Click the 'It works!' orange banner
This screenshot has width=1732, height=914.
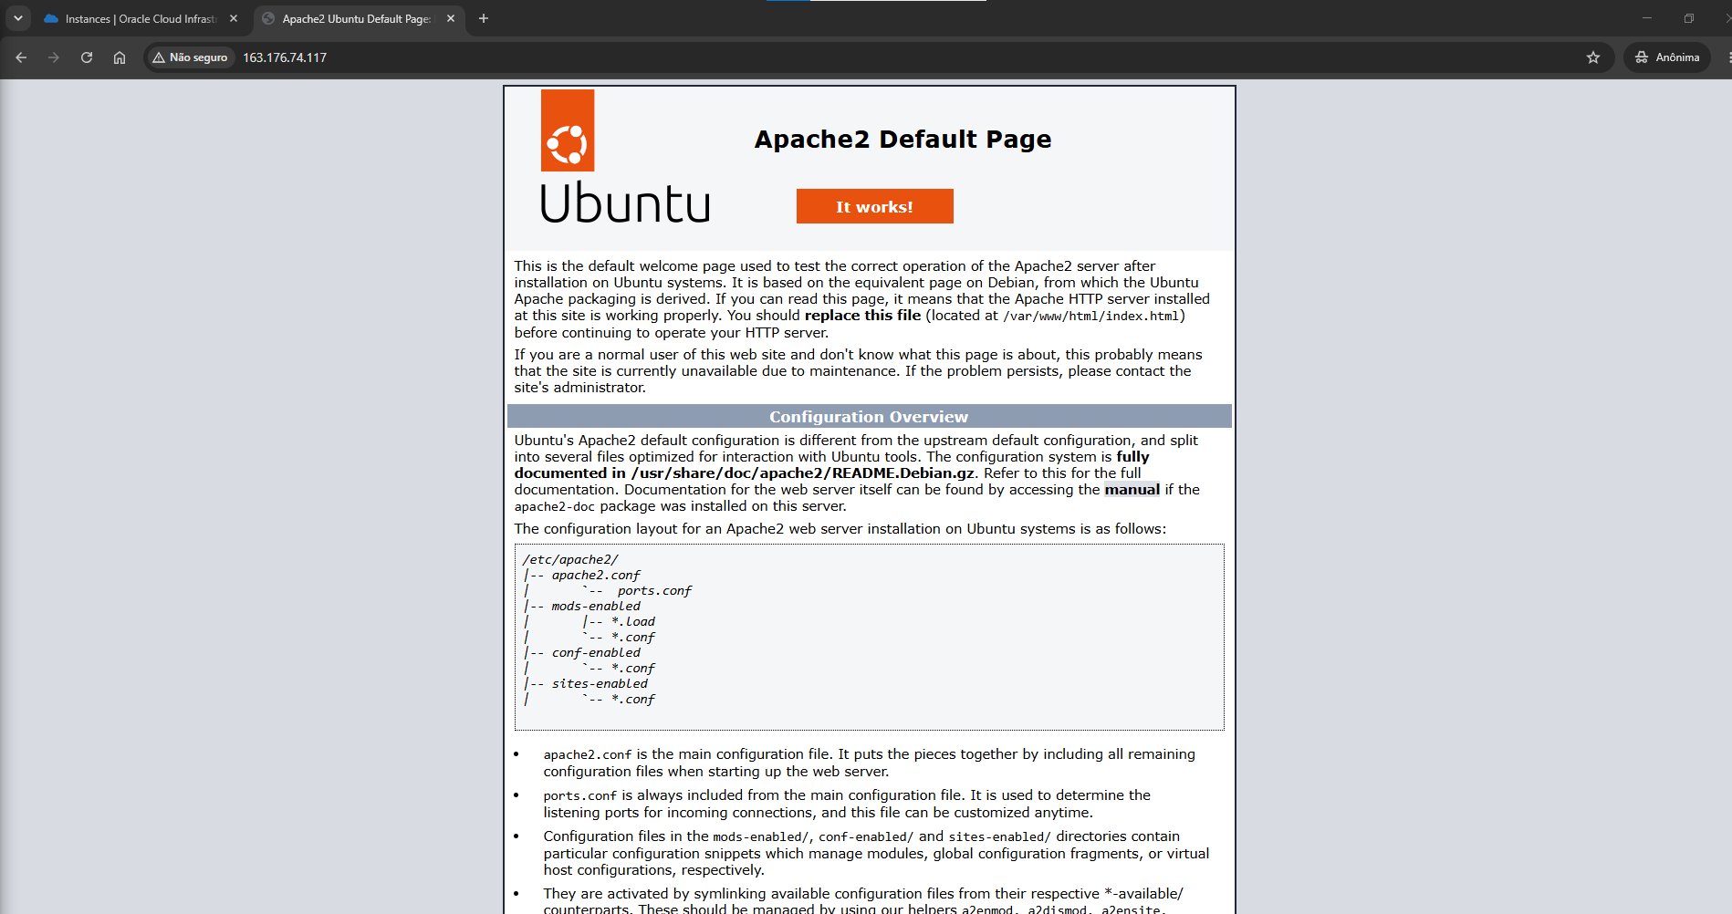pyautogui.click(x=874, y=206)
